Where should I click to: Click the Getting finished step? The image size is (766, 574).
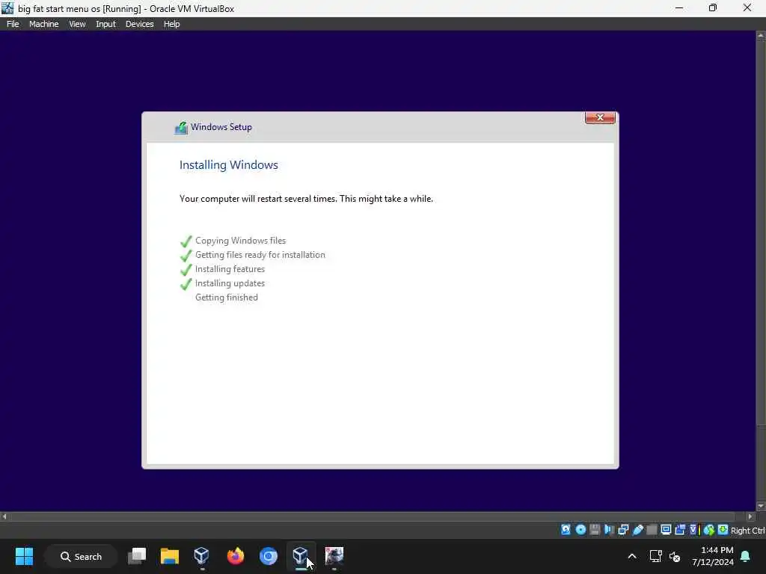point(226,297)
